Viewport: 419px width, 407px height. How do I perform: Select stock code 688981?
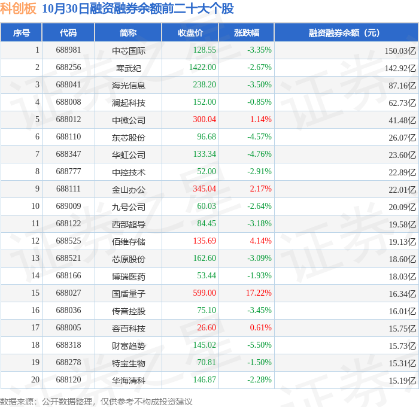click(x=68, y=50)
